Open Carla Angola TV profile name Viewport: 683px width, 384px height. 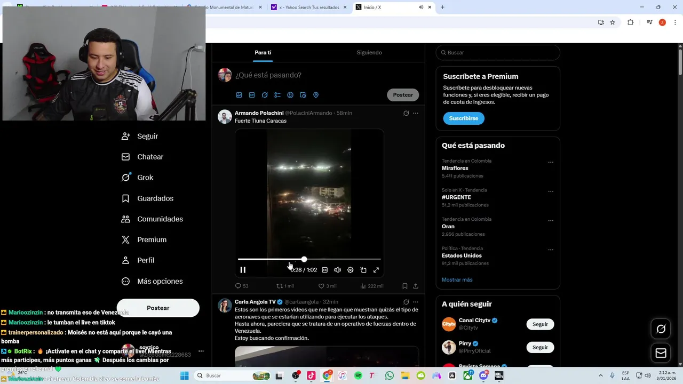click(255, 302)
